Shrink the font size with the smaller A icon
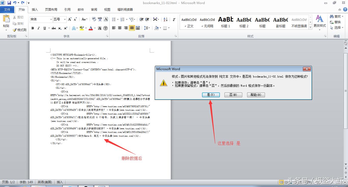This screenshot has width=348, height=187. [75, 19]
